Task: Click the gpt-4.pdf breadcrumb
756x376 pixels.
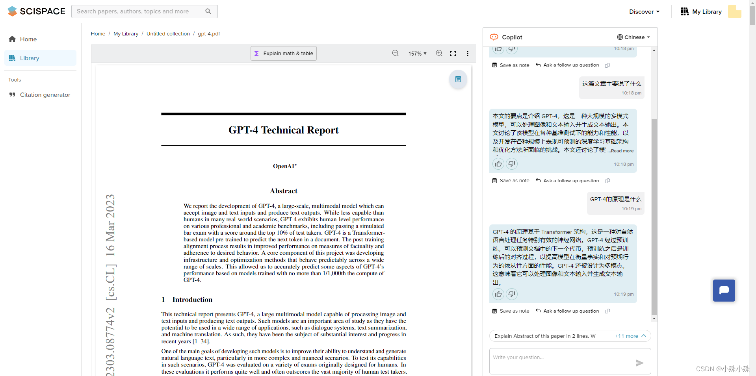Action: point(209,33)
